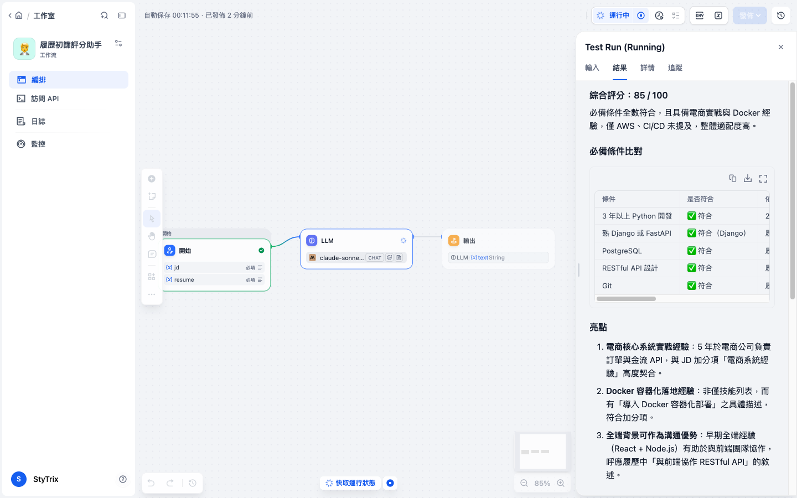Switch to the 詳情 tab
The image size is (797, 498).
[x=648, y=68]
